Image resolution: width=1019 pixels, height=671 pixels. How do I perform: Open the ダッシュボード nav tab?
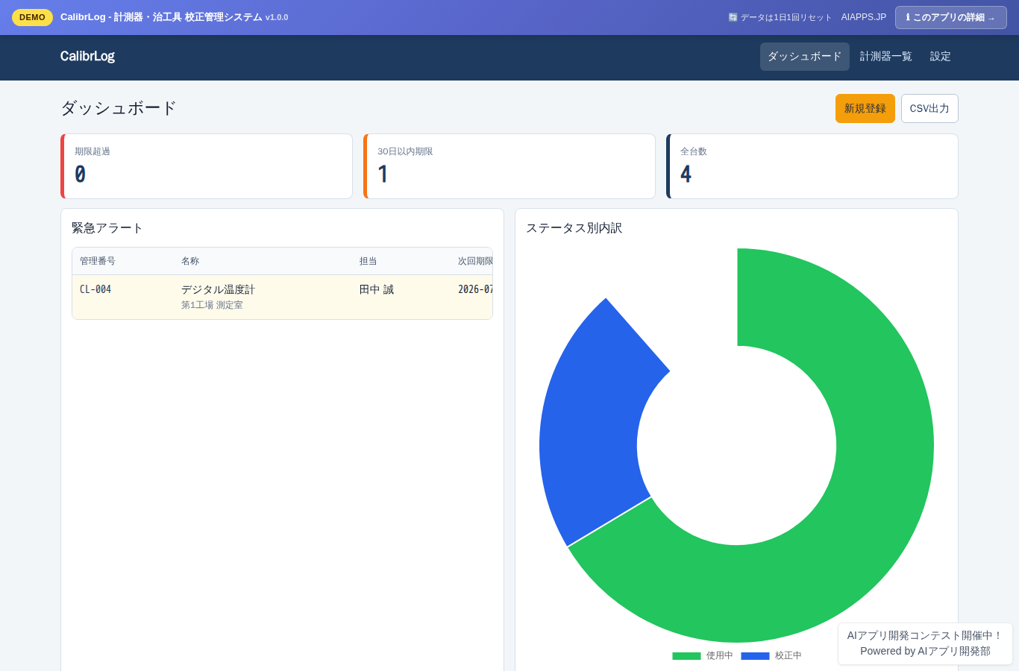804,57
